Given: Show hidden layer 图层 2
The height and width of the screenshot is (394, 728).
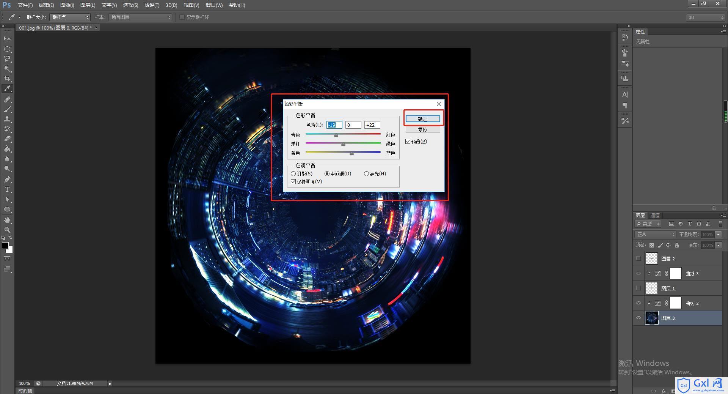Looking at the screenshot, I should (x=639, y=258).
